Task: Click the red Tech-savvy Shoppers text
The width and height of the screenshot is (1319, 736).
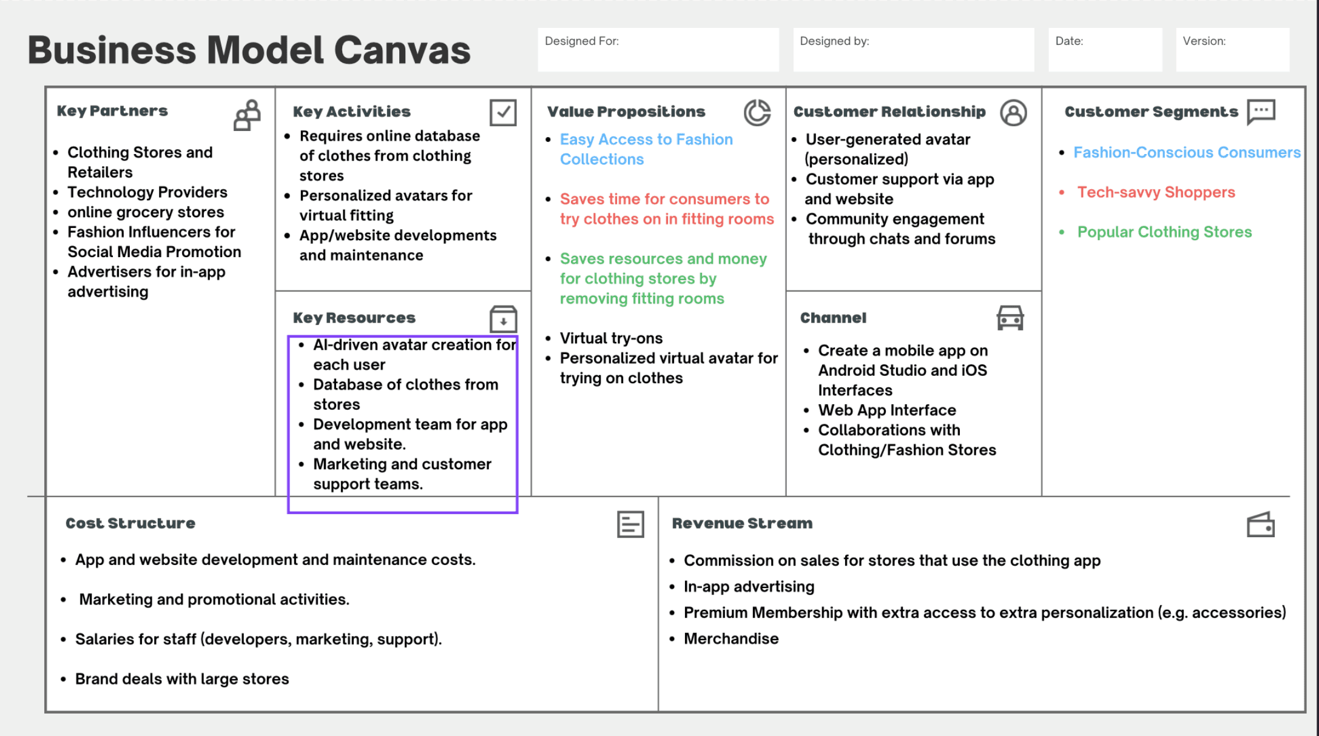Action: tap(1156, 192)
